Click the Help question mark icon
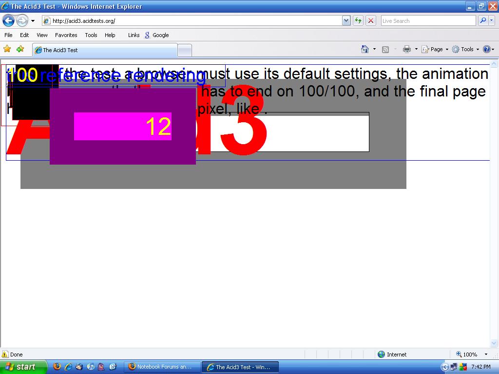The height and width of the screenshot is (374, 499). pos(487,49)
